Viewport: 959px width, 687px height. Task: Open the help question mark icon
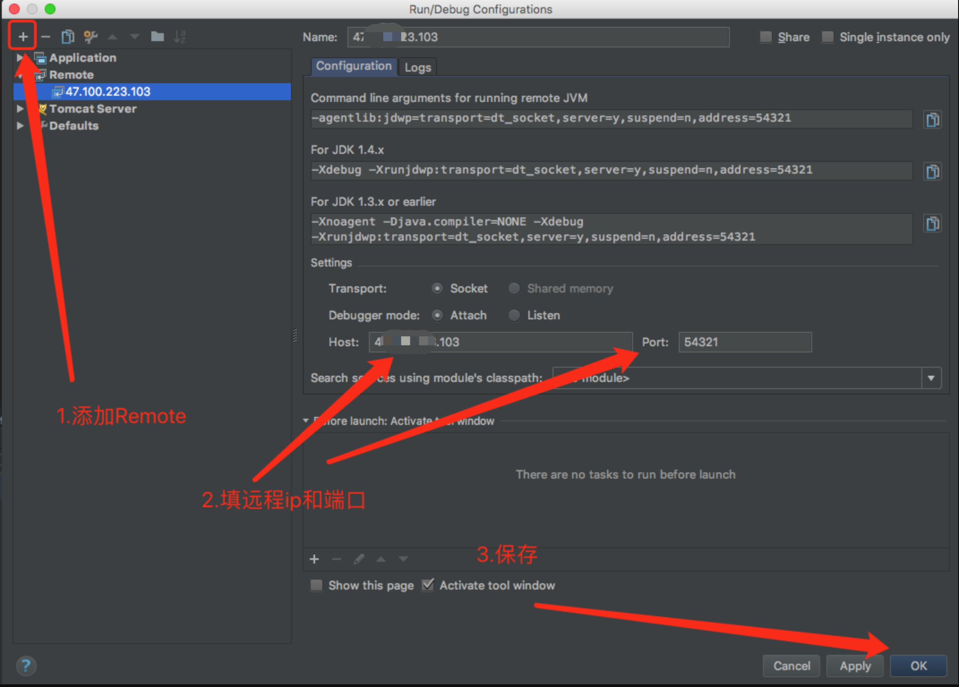coord(26,666)
